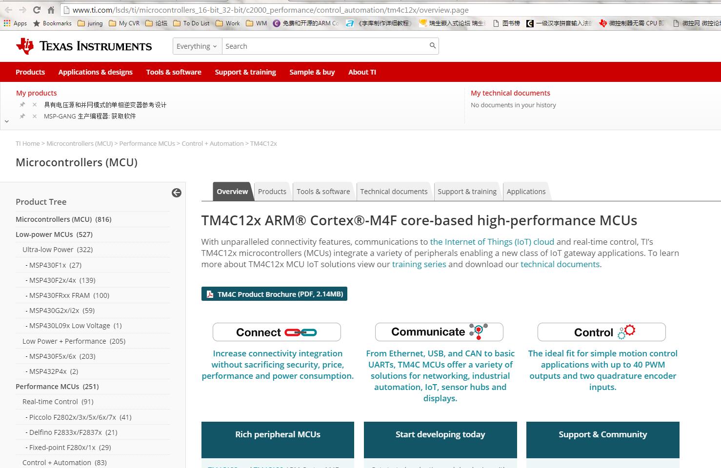The height and width of the screenshot is (468, 721).
Task: Reload the page with the refresh icon
Action: (x=37, y=10)
